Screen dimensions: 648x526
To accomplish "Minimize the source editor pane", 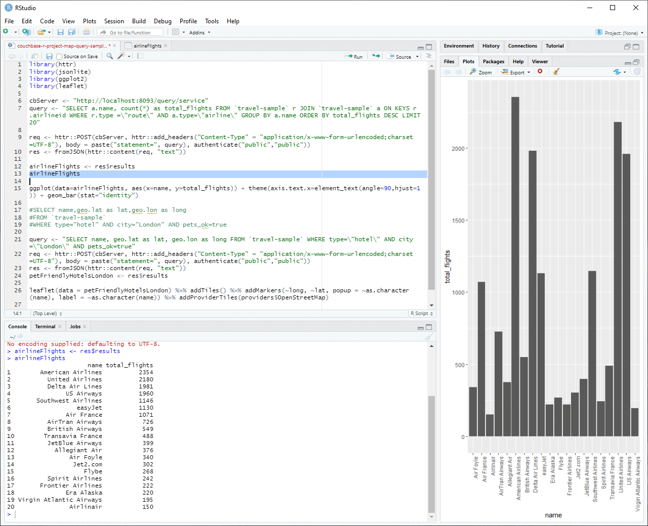I will point(420,47).
